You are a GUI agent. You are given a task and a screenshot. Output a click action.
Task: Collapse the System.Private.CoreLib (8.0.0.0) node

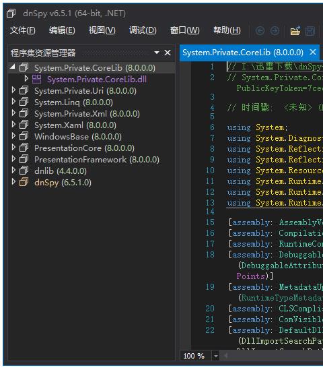tap(13, 67)
